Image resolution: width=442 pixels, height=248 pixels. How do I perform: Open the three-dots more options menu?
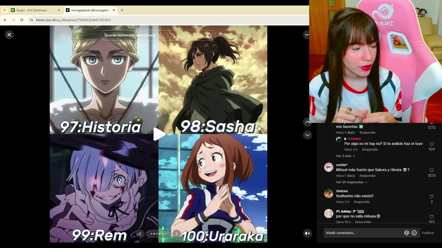click(x=306, y=34)
